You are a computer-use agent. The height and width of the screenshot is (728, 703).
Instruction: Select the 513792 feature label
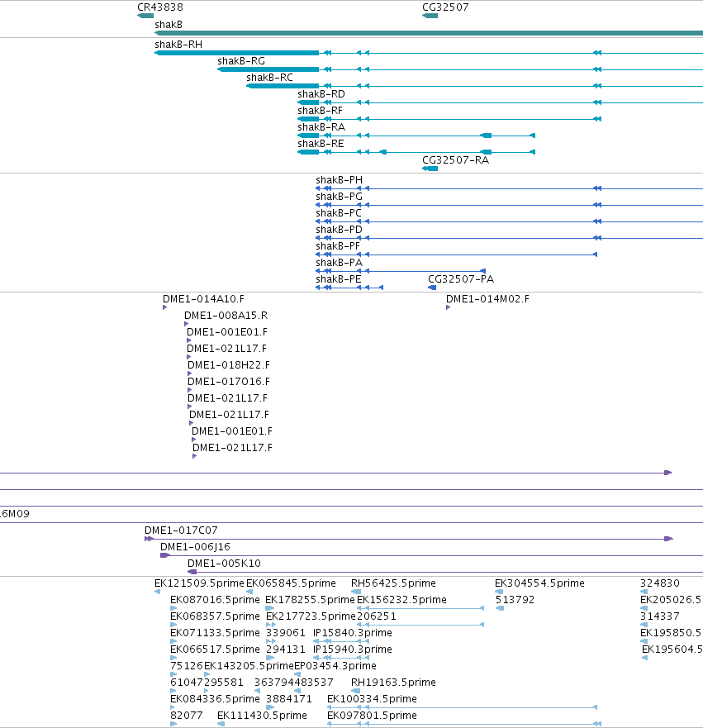515,600
